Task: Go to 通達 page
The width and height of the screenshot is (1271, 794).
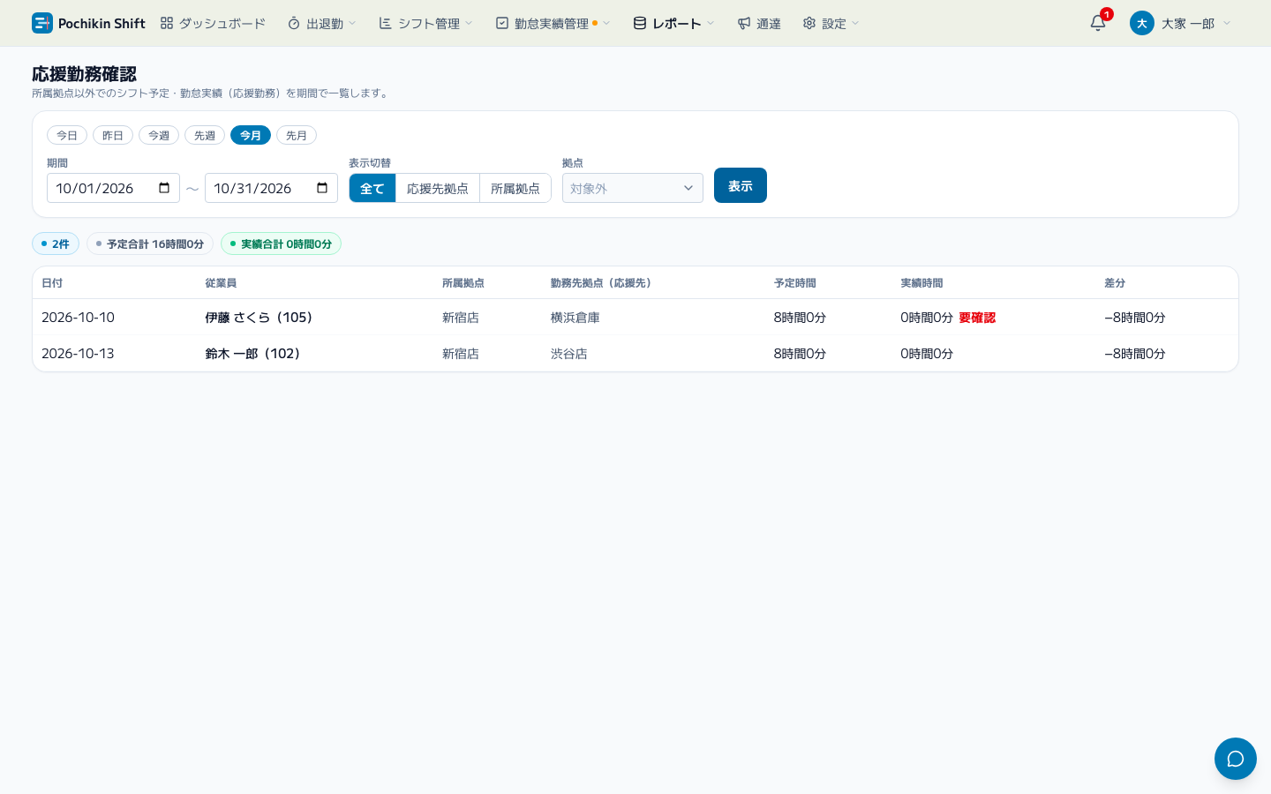Action: (x=759, y=23)
